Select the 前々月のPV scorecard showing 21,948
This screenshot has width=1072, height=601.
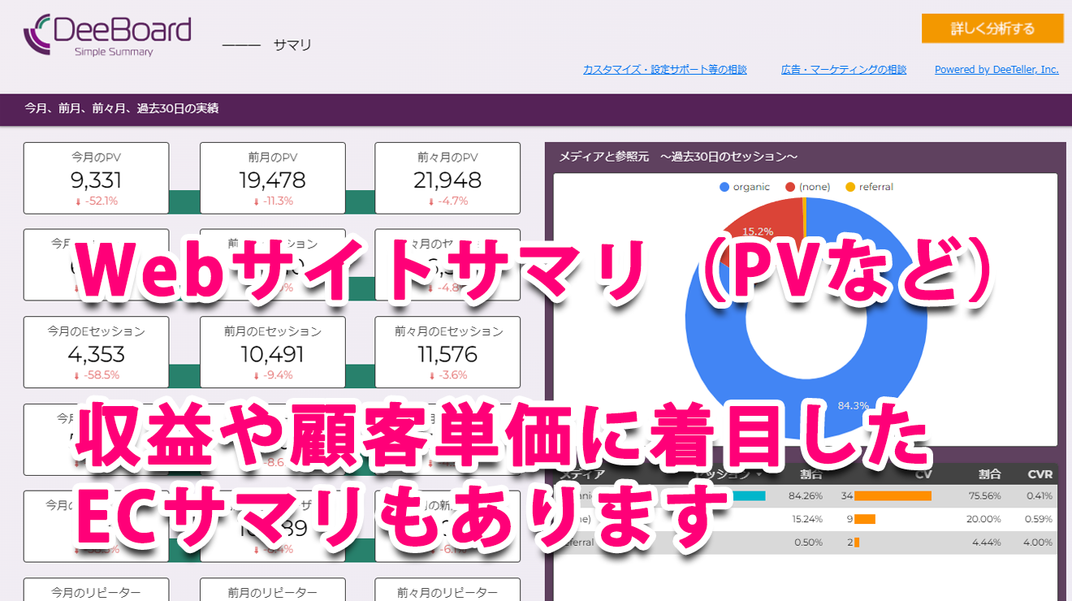point(447,177)
